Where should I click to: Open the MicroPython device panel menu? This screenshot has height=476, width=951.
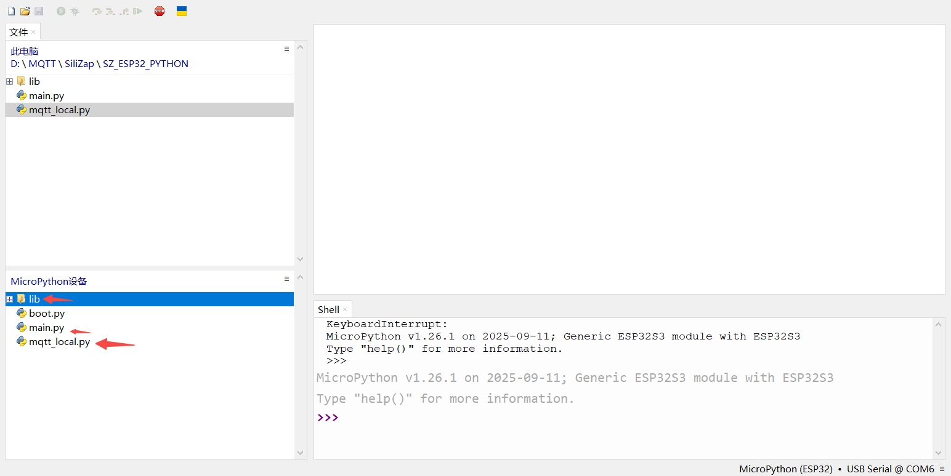pyautogui.click(x=286, y=279)
